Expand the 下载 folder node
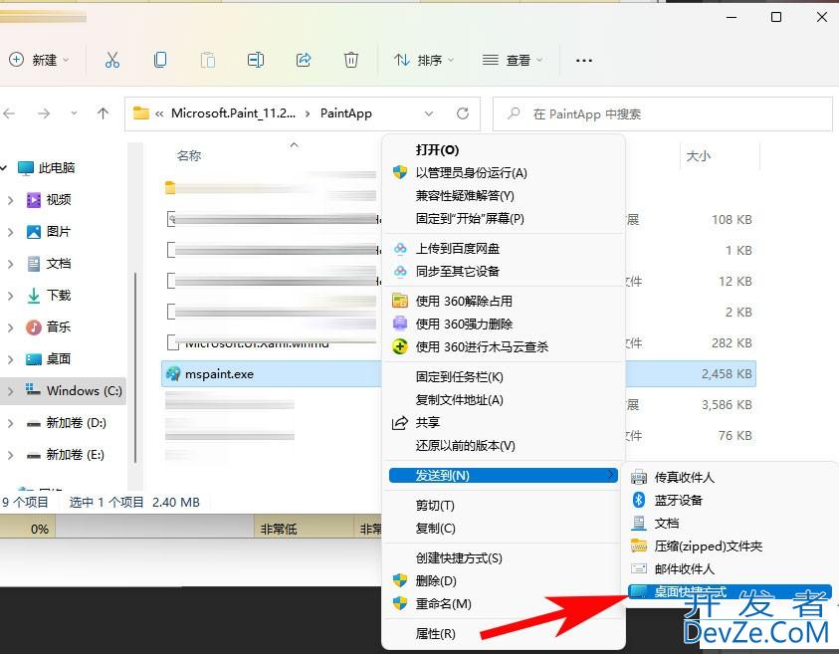Viewport: 839px width, 654px height. pos(10,296)
